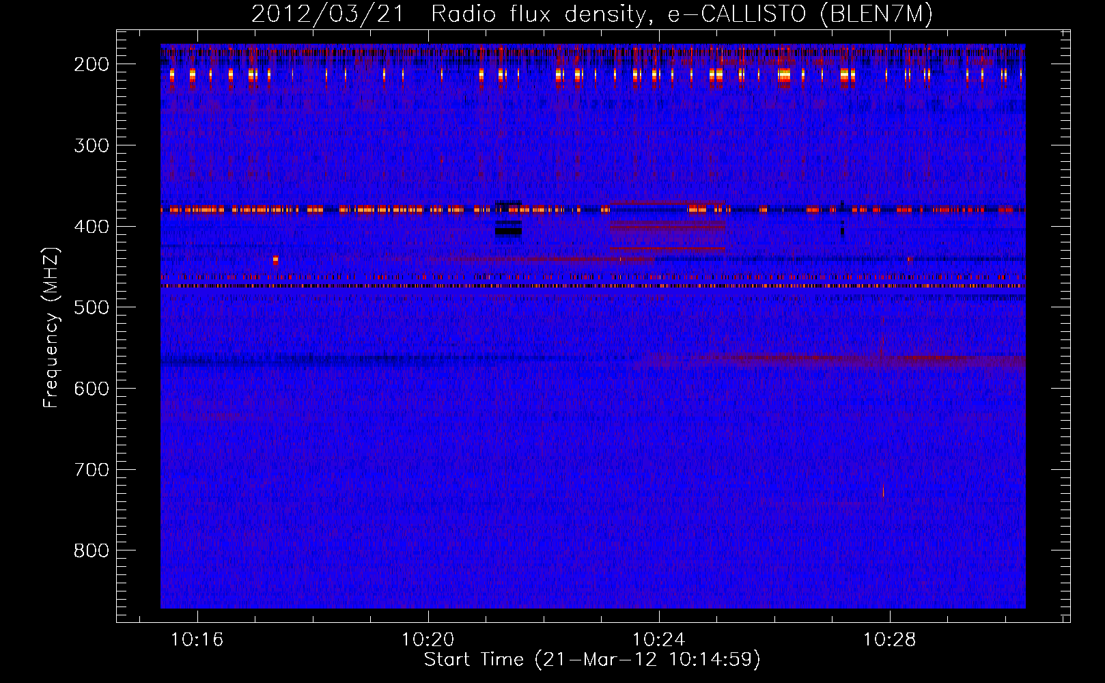Select the 300 frequency tick label
The image size is (1105, 683).
(x=91, y=145)
